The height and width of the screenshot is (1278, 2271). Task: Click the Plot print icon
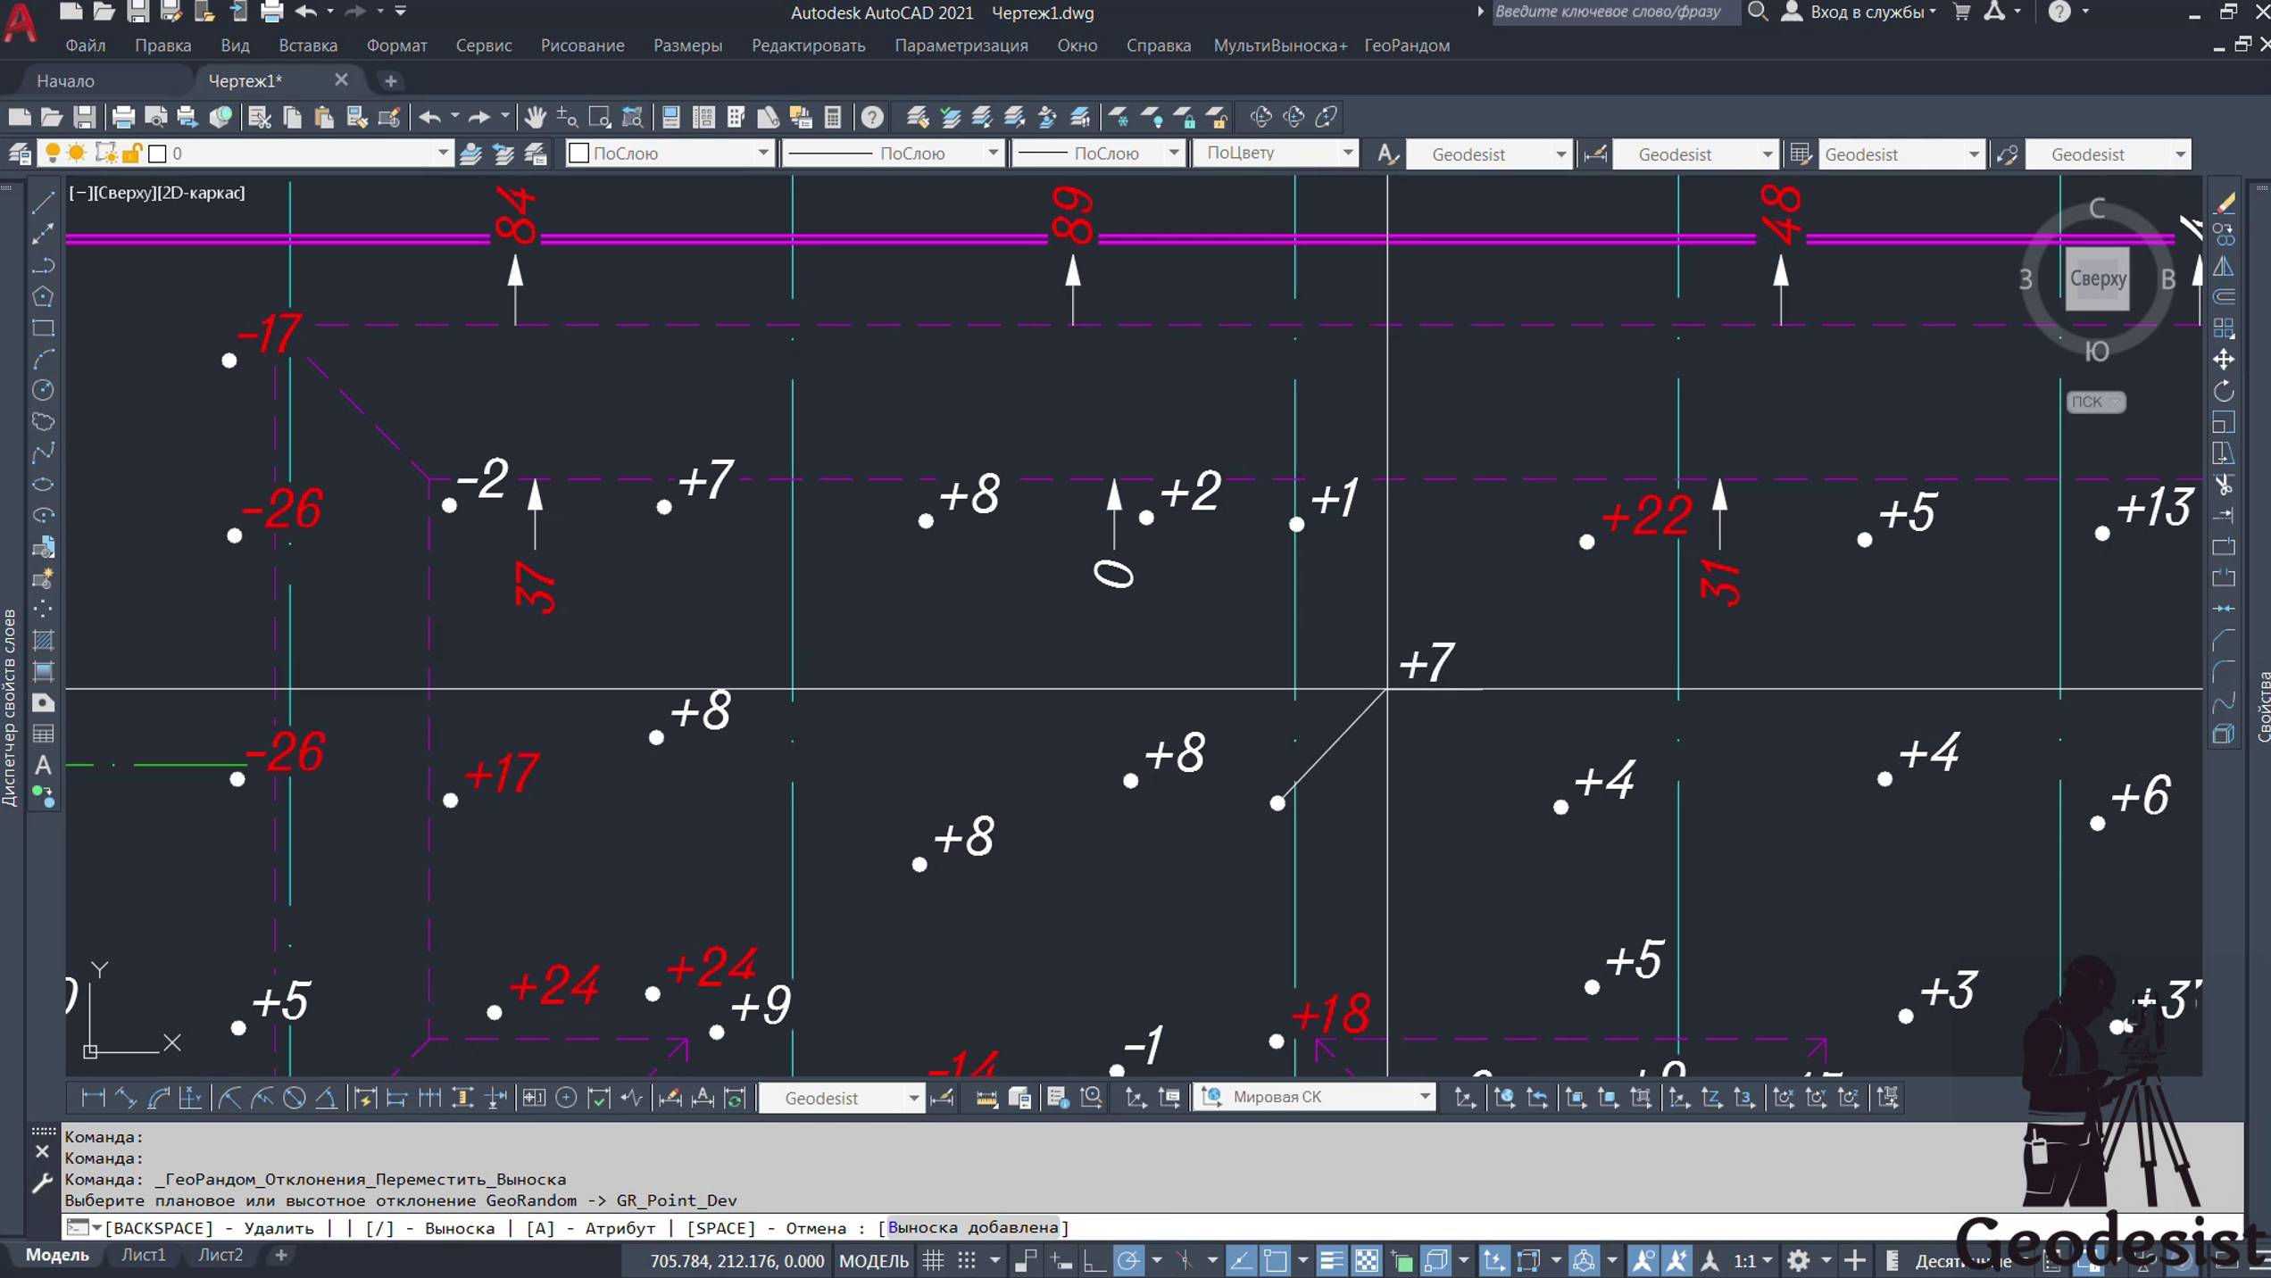[123, 117]
